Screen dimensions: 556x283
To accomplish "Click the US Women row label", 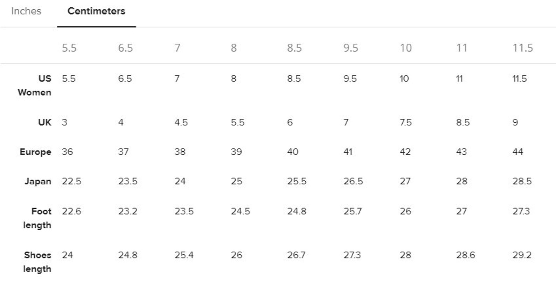I will tap(35, 86).
